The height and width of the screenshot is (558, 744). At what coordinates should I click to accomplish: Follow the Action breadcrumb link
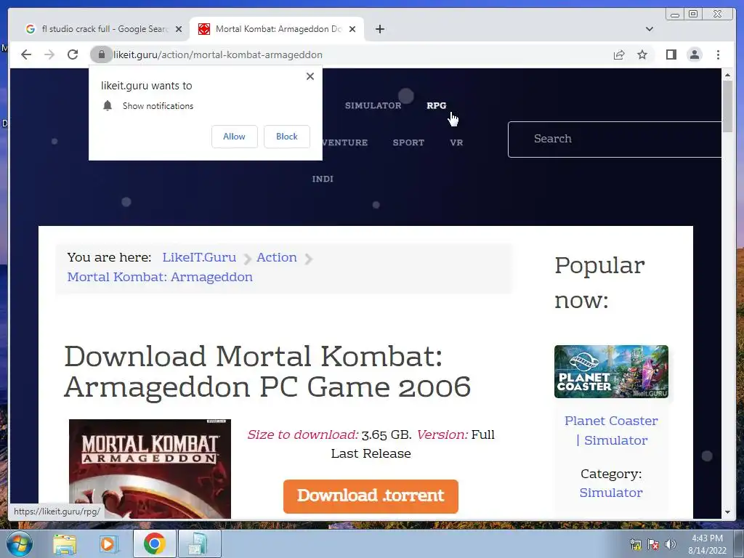coord(277,257)
